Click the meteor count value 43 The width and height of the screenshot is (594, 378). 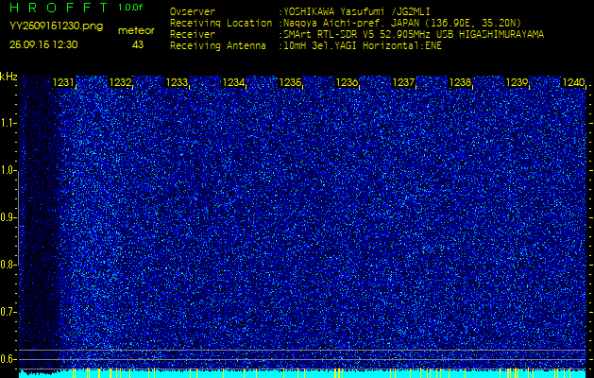138,44
